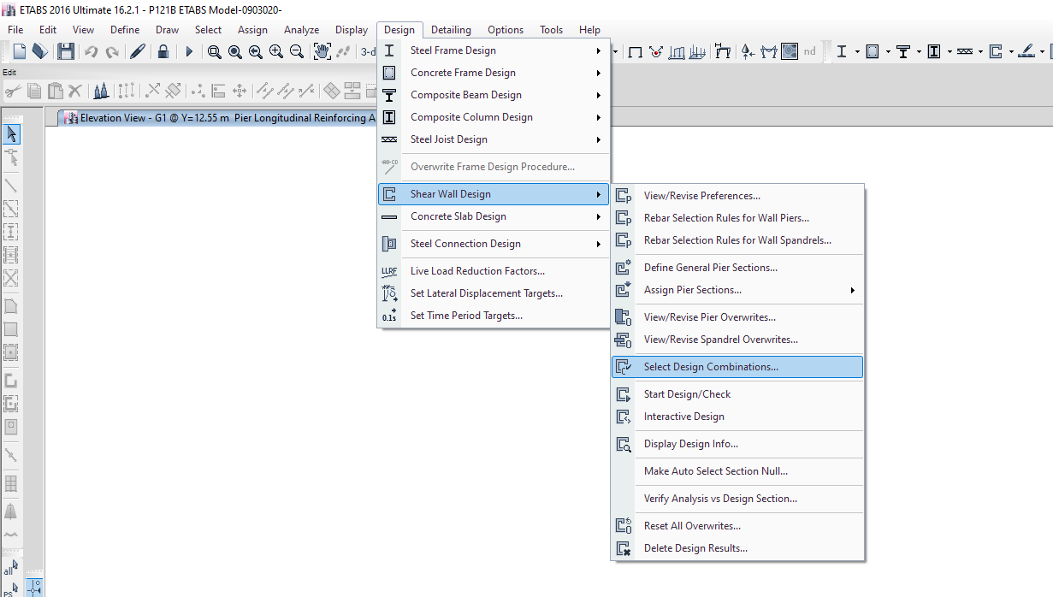Click the Display Design Info magnifier icon
1053x597 pixels.
(624, 444)
